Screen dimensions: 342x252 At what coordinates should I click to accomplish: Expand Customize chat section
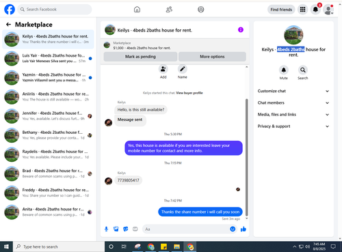[x=293, y=91]
